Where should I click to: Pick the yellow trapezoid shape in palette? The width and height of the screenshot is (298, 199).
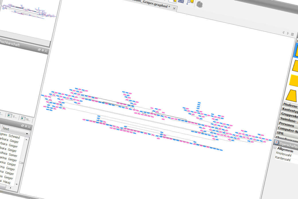click(292, 95)
